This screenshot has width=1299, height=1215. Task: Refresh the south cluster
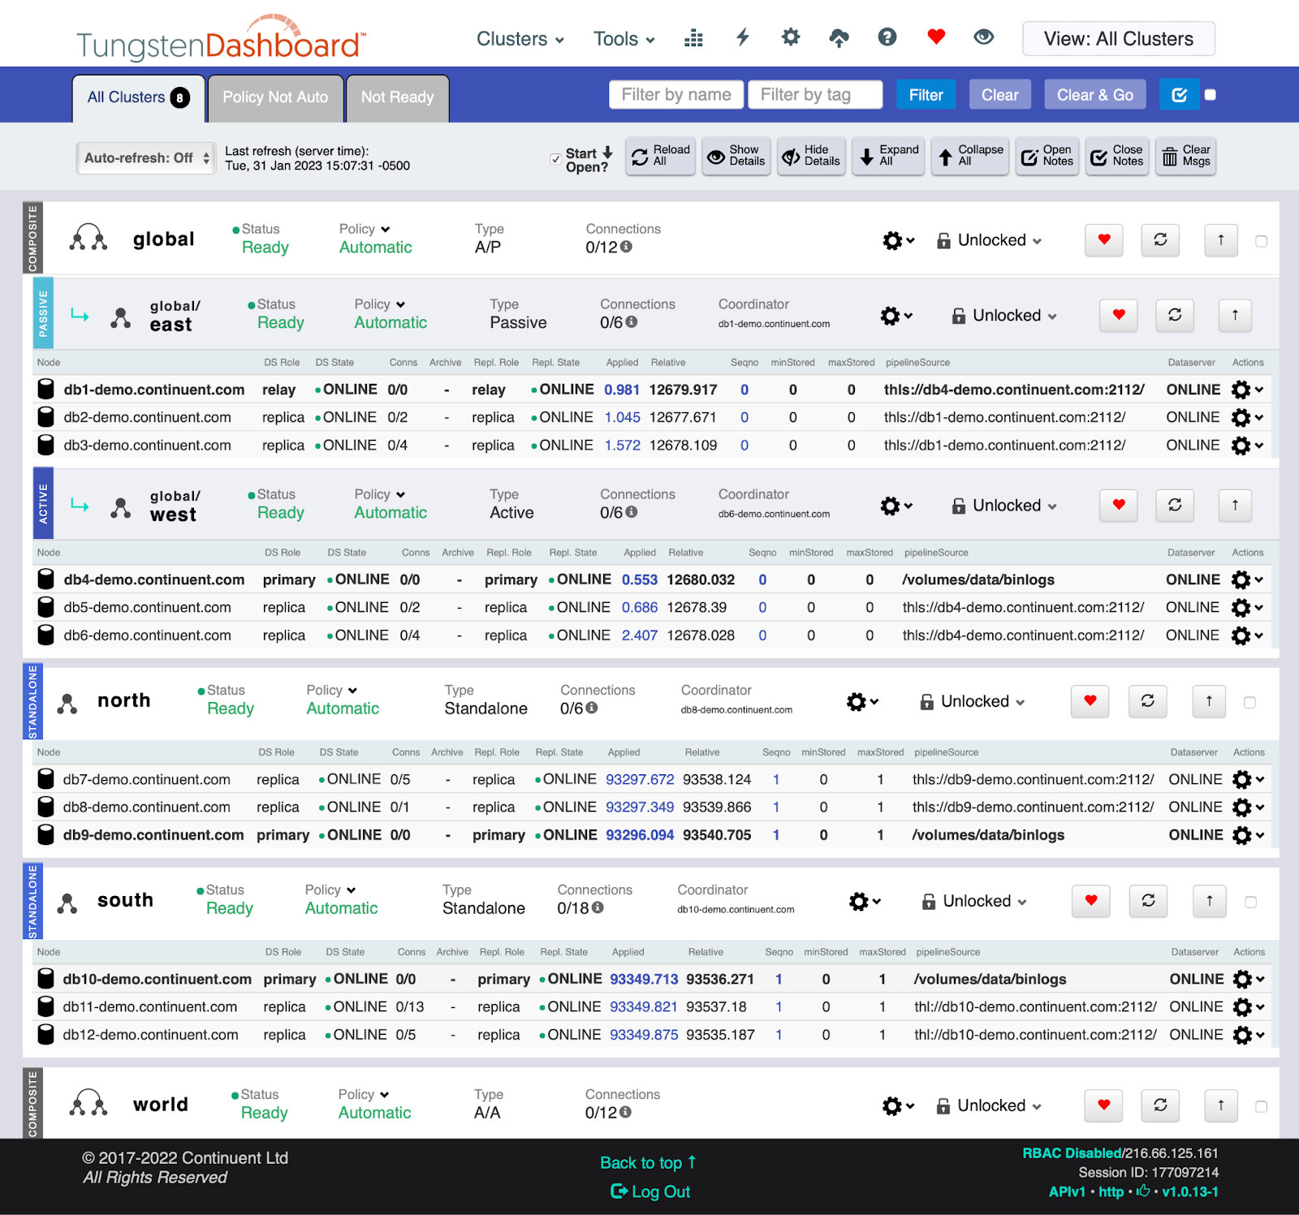pos(1148,901)
